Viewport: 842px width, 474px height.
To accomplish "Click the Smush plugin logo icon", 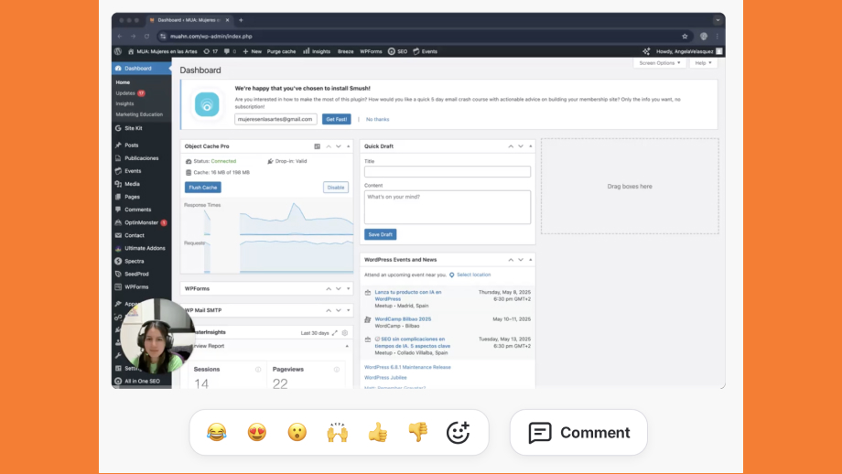I will pyautogui.click(x=207, y=104).
